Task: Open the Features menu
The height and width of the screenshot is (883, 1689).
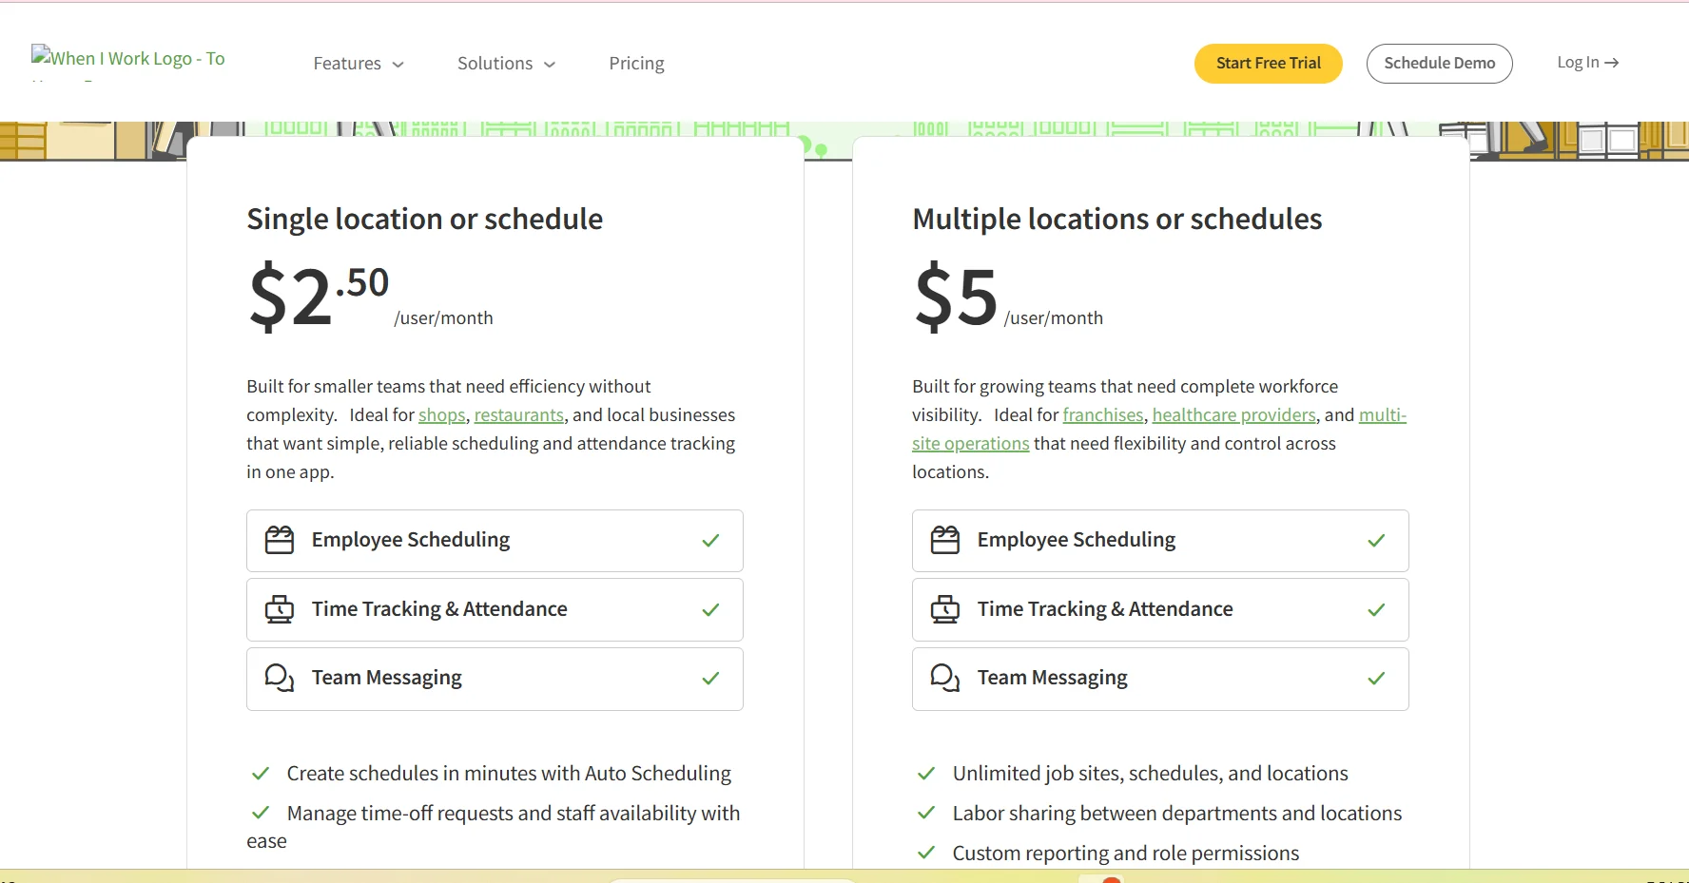Action: click(359, 64)
